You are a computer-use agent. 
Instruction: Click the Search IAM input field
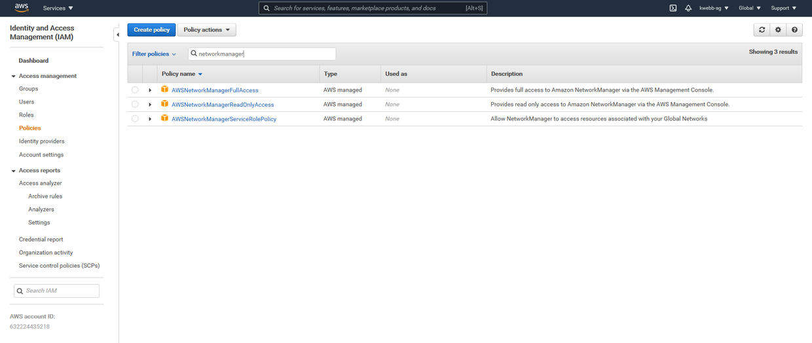tap(56, 291)
